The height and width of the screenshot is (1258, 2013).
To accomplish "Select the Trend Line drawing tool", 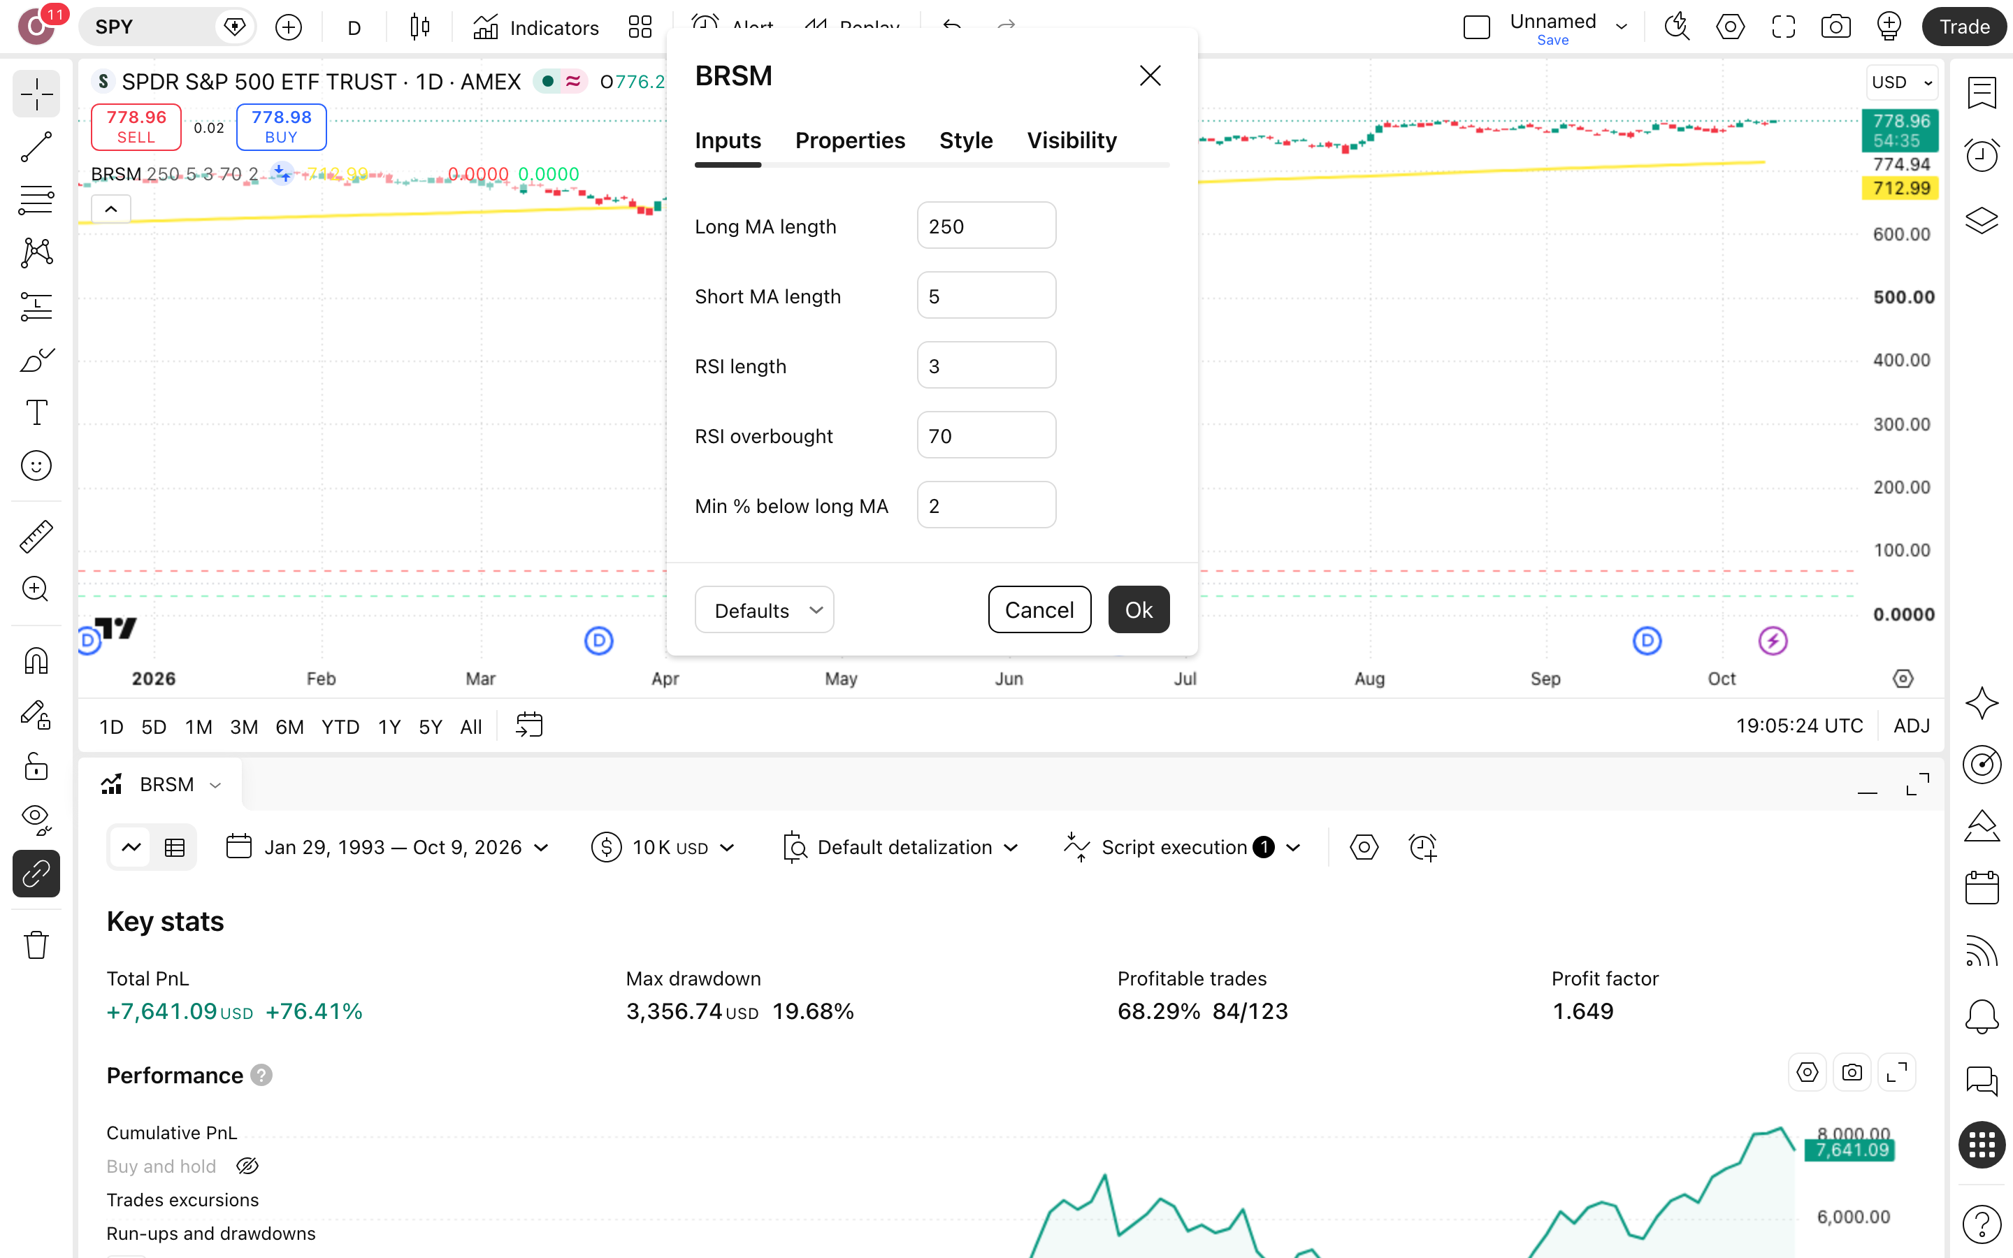I will click(36, 147).
